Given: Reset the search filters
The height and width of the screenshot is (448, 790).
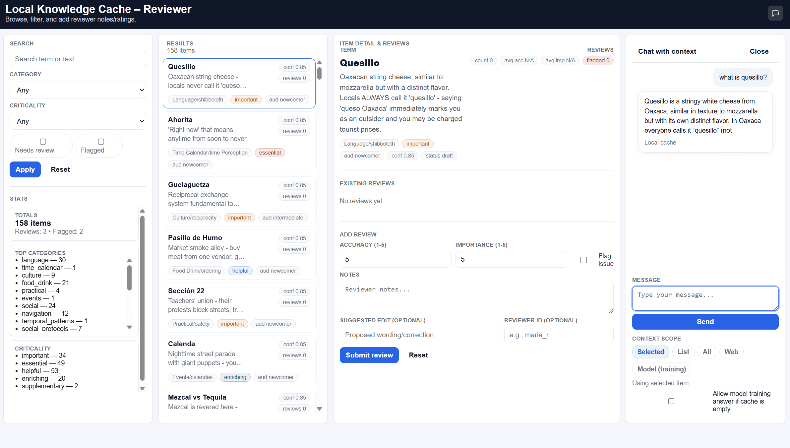Looking at the screenshot, I should click(60, 169).
